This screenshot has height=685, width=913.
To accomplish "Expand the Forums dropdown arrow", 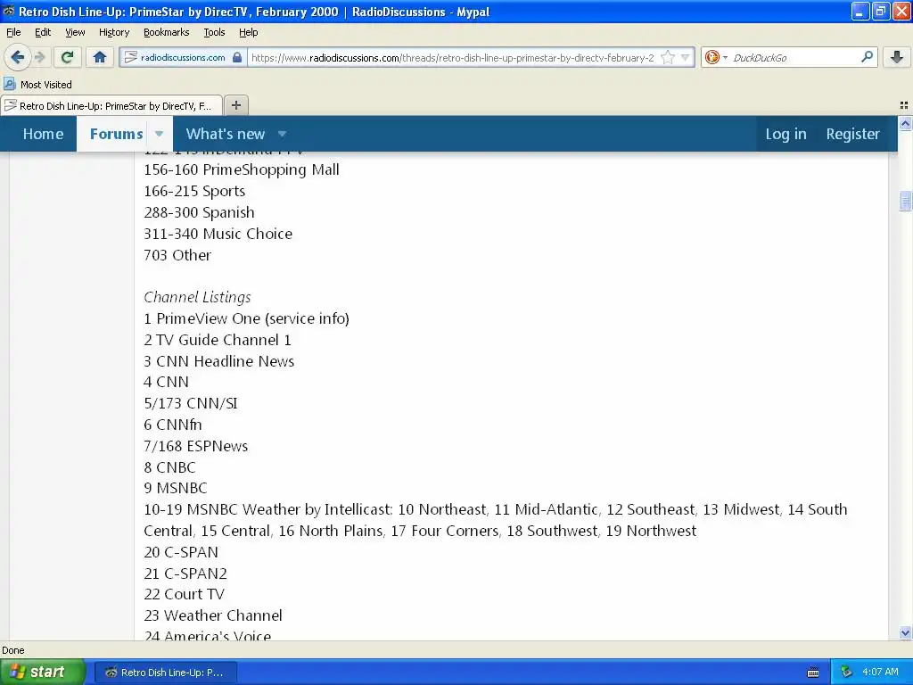I will [159, 134].
